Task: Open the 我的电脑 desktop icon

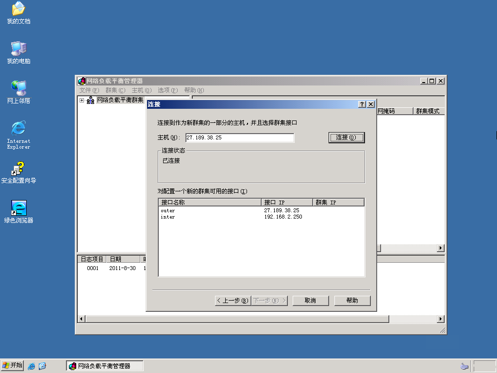Action: 18,52
